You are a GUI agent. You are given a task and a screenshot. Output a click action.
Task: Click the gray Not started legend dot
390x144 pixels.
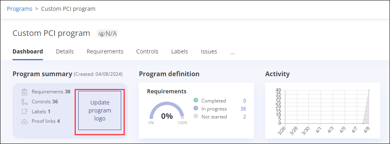point(196,116)
